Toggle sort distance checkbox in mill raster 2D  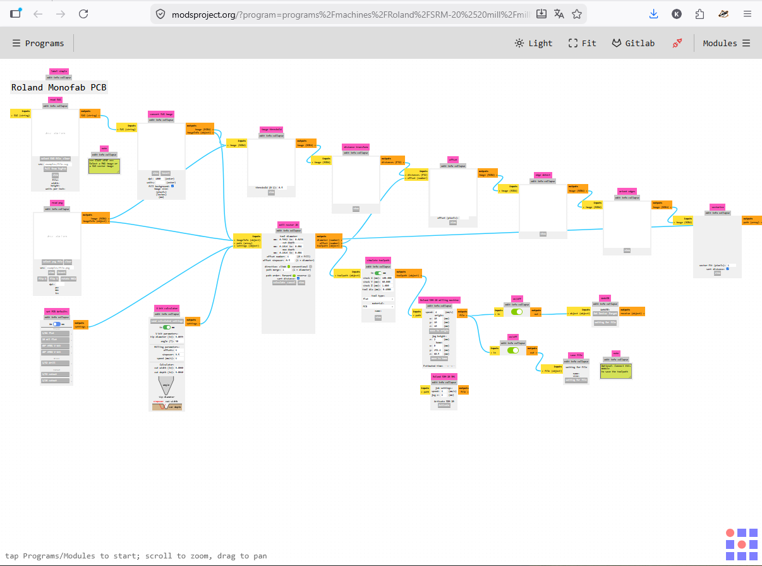(298, 278)
